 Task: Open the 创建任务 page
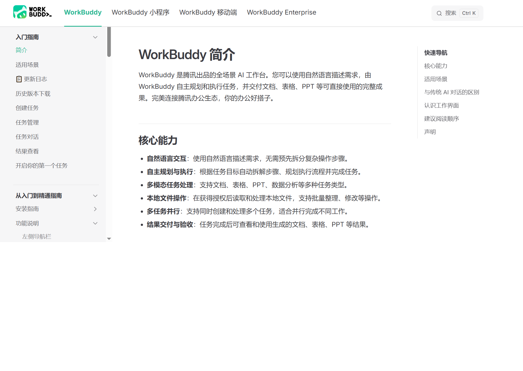pos(27,108)
